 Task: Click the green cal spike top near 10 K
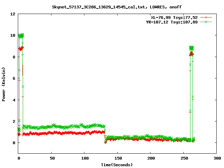coord(21,36)
